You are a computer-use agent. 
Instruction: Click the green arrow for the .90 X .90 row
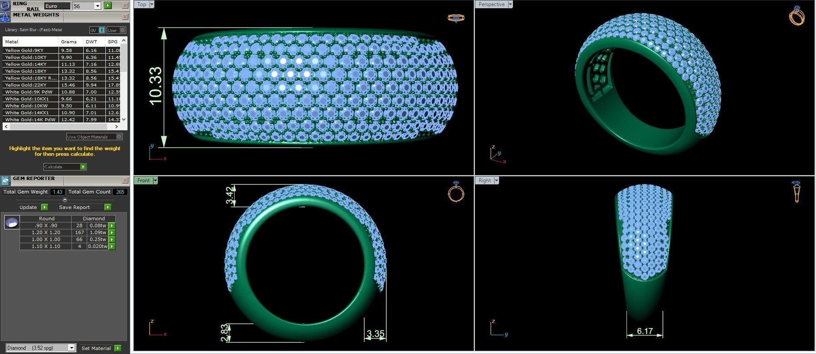pyautogui.click(x=112, y=225)
